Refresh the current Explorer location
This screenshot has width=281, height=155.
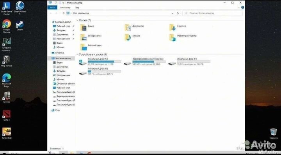[178, 13]
